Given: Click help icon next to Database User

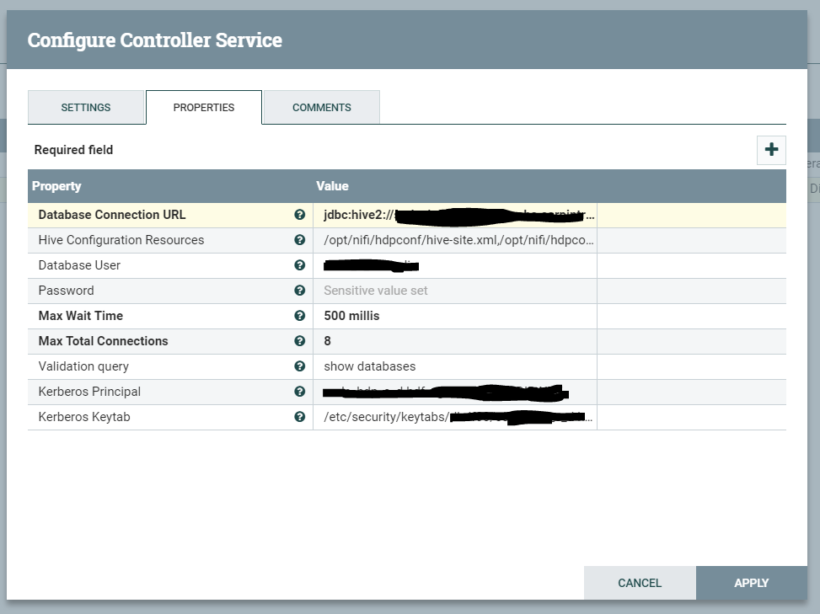Looking at the screenshot, I should [300, 265].
